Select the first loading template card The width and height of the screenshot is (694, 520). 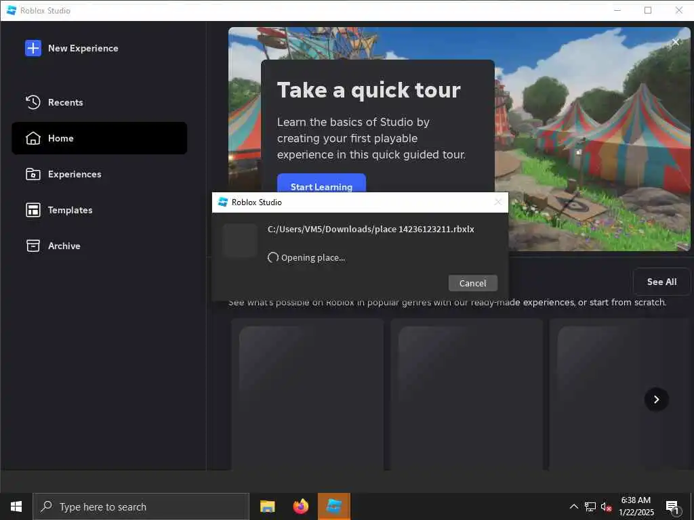(x=307, y=393)
